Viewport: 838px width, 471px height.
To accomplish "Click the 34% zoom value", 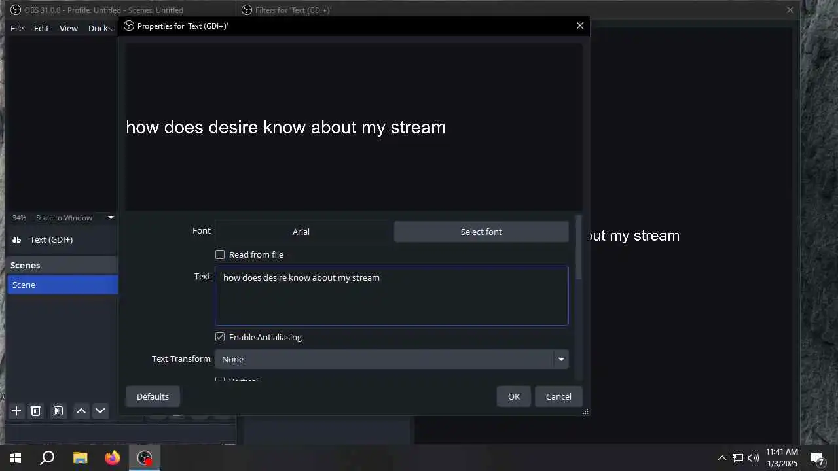I will pyautogui.click(x=19, y=218).
